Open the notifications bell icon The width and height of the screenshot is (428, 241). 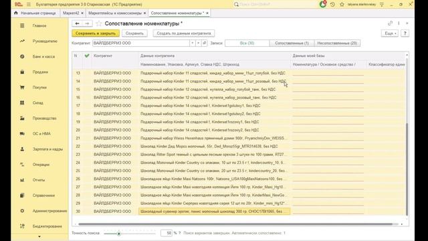(323, 5)
